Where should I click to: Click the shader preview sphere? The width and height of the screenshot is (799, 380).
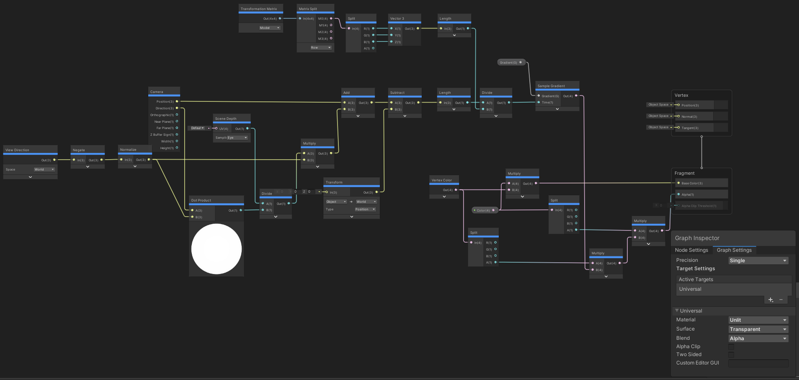(216, 248)
